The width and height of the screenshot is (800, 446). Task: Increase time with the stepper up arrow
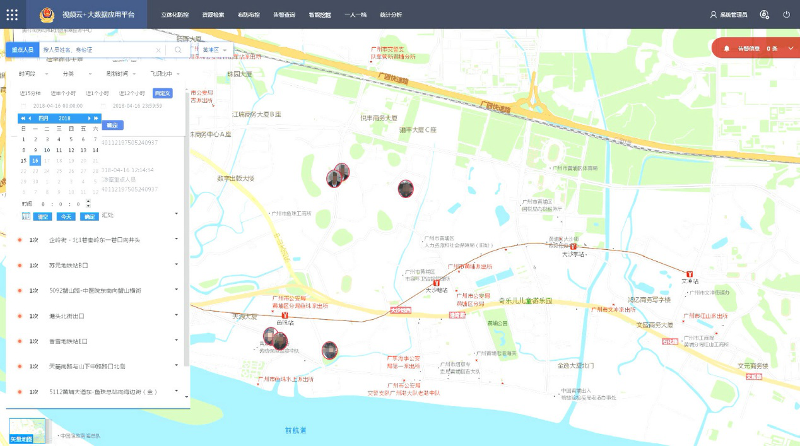(x=88, y=201)
